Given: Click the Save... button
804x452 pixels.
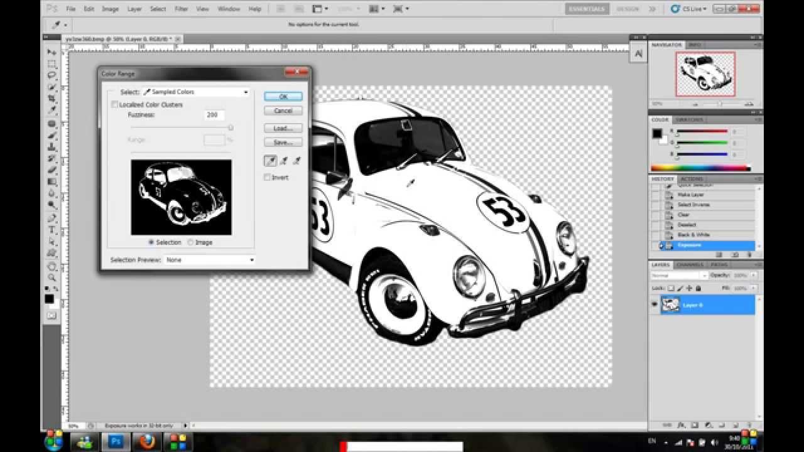Looking at the screenshot, I should point(283,143).
